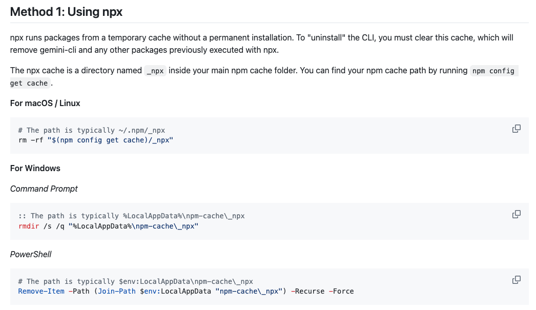Click the "~/.npm/_npx" comment line

tap(92, 130)
